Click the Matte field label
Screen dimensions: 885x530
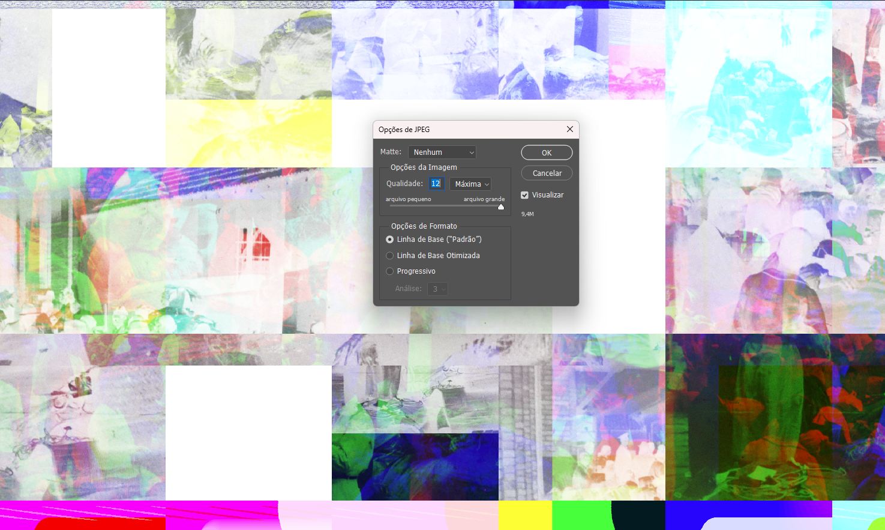[x=391, y=152]
